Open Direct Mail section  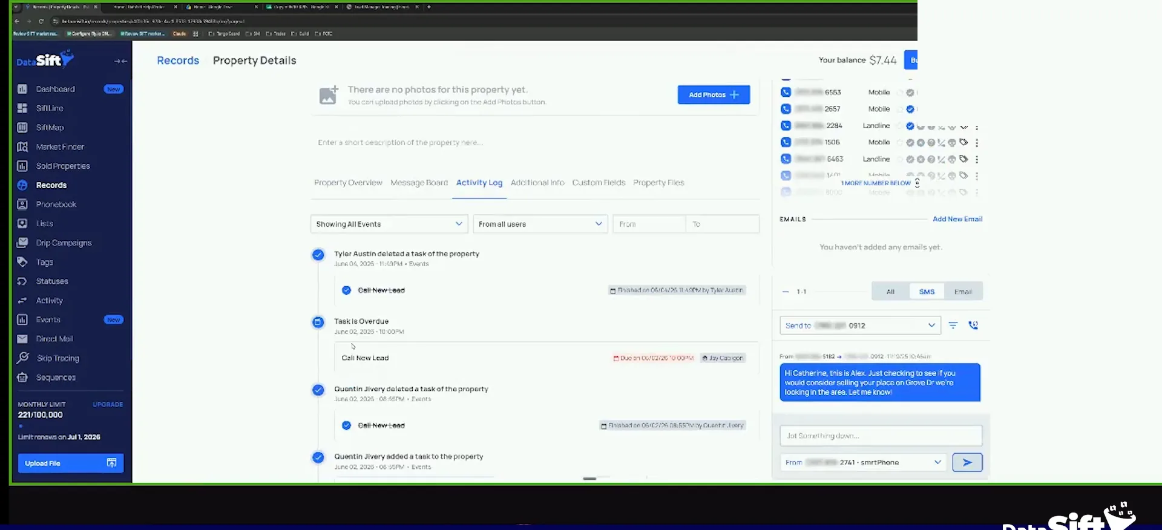(x=54, y=339)
